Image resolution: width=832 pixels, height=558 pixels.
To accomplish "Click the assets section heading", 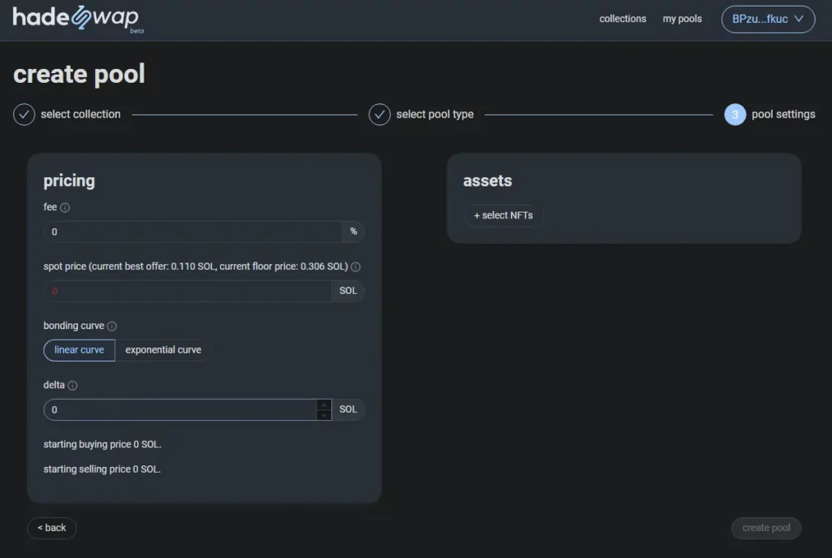I will 487,181.
